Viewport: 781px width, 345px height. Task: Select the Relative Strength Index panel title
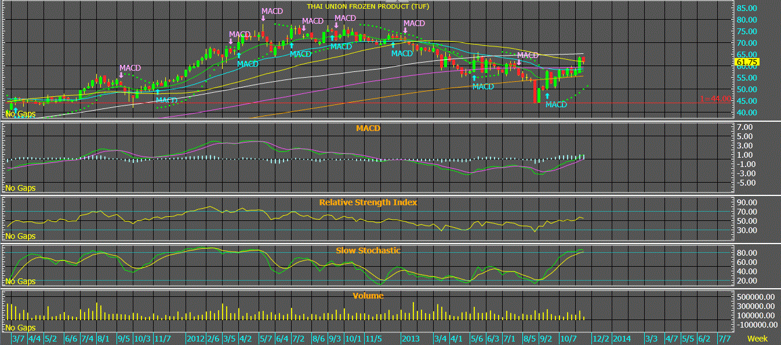(368, 202)
